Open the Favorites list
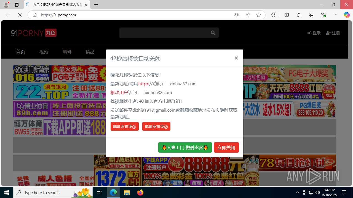The width and height of the screenshot is (353, 198). tap(299, 15)
